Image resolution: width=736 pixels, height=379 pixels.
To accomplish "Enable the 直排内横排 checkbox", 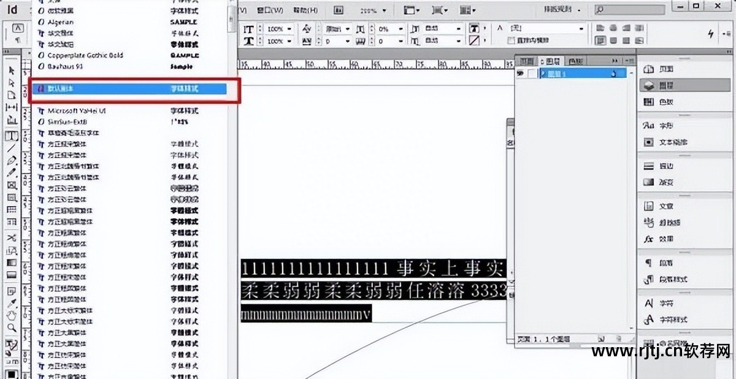I will (x=512, y=40).
